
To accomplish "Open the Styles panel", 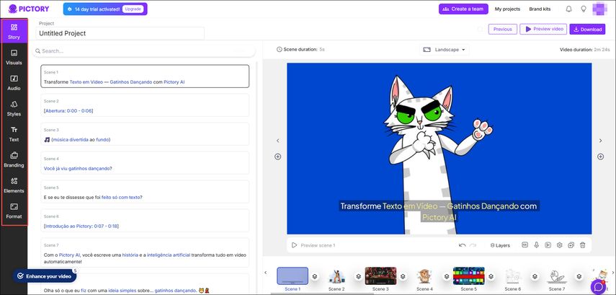I will pos(14,108).
